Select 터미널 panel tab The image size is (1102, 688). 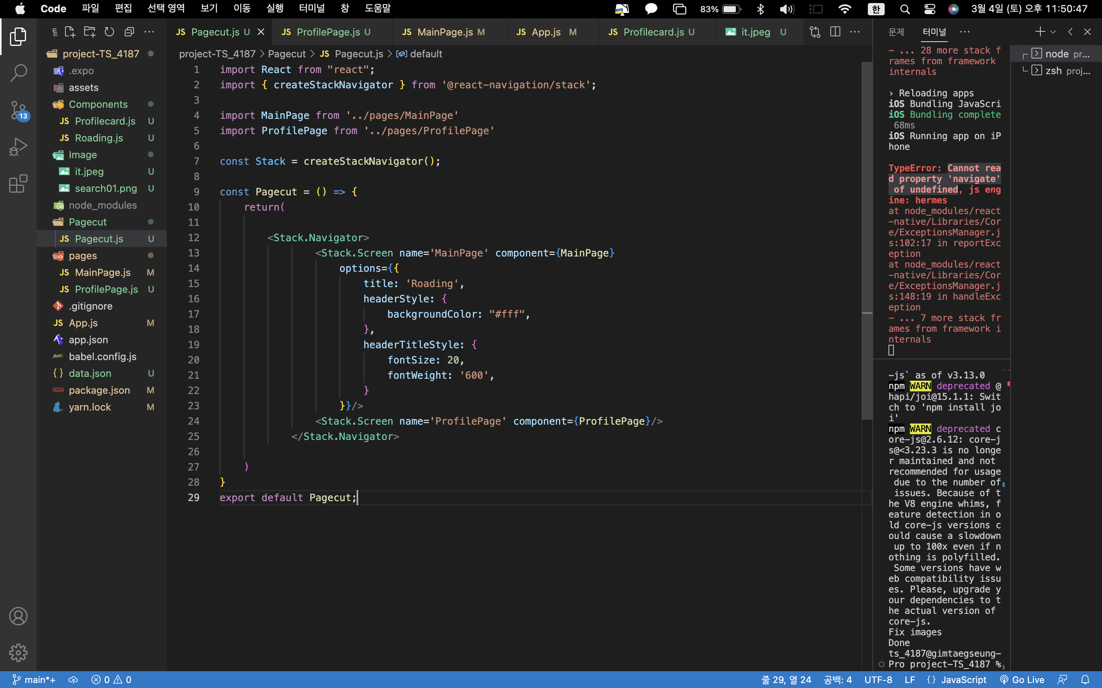click(x=934, y=32)
